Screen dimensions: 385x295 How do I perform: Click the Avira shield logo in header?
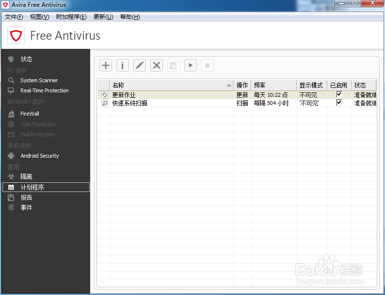(16, 35)
